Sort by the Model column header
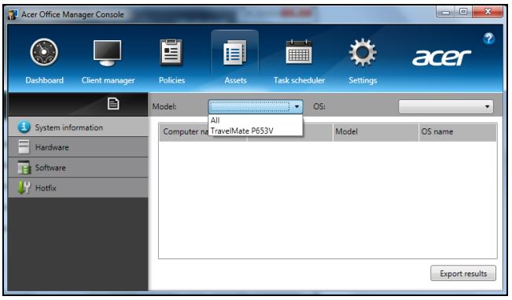 click(x=375, y=131)
